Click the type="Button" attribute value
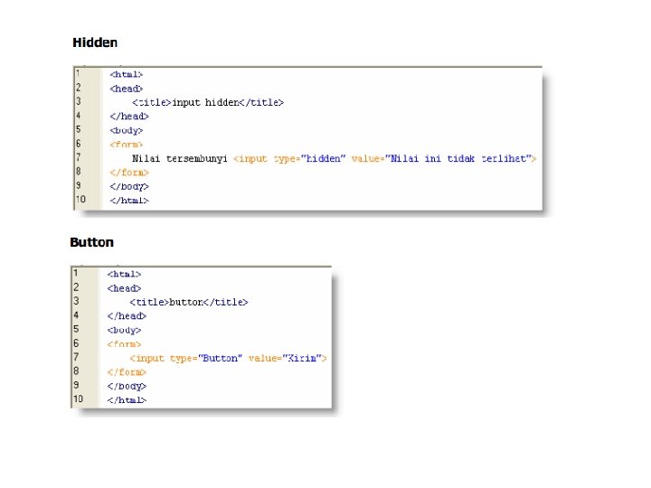 220,358
